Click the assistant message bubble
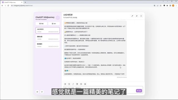This screenshot has width=178, height=100. click(95, 48)
